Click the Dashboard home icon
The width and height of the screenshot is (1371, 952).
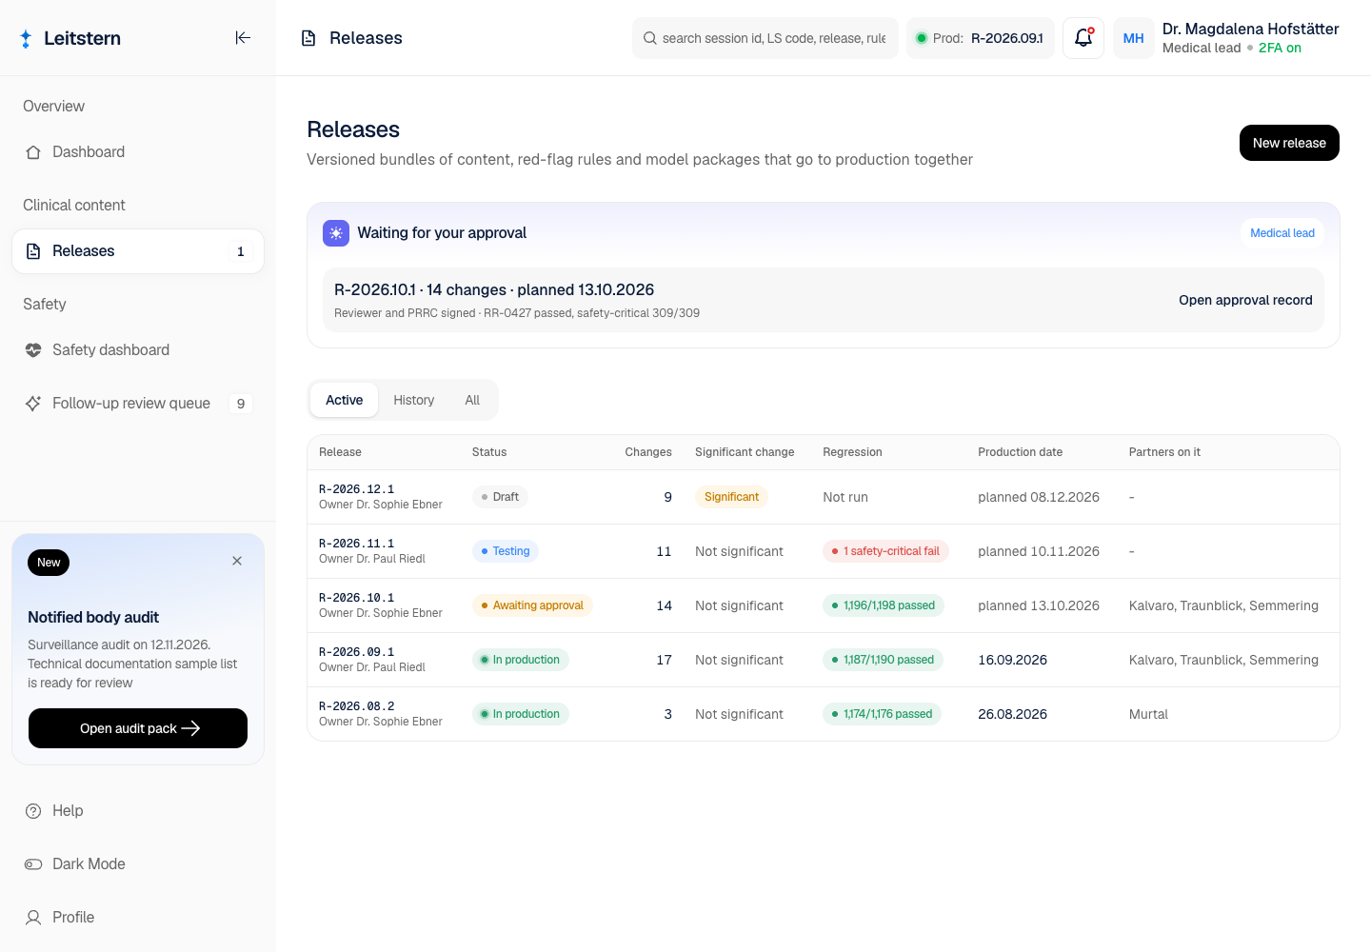33,152
